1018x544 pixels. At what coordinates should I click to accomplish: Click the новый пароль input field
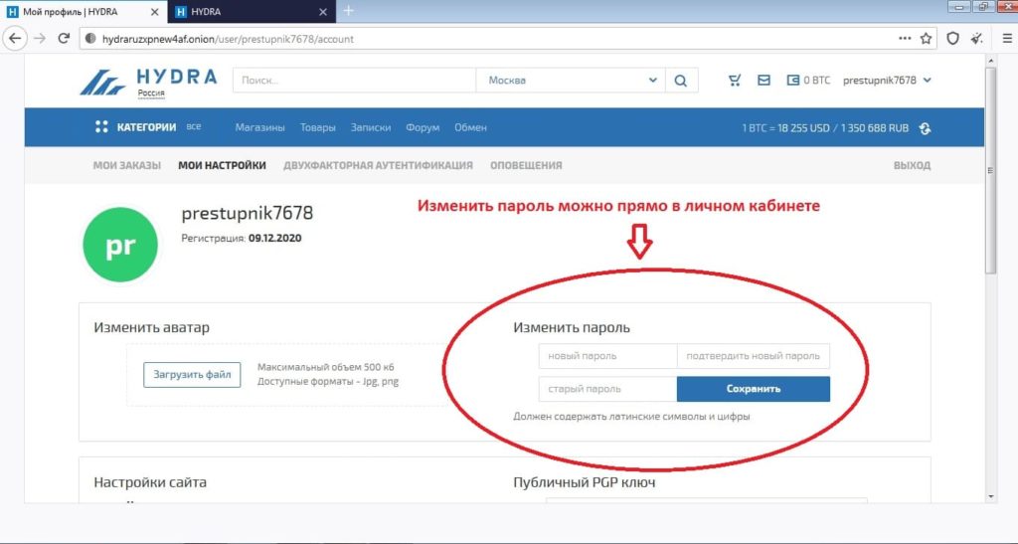tap(607, 356)
